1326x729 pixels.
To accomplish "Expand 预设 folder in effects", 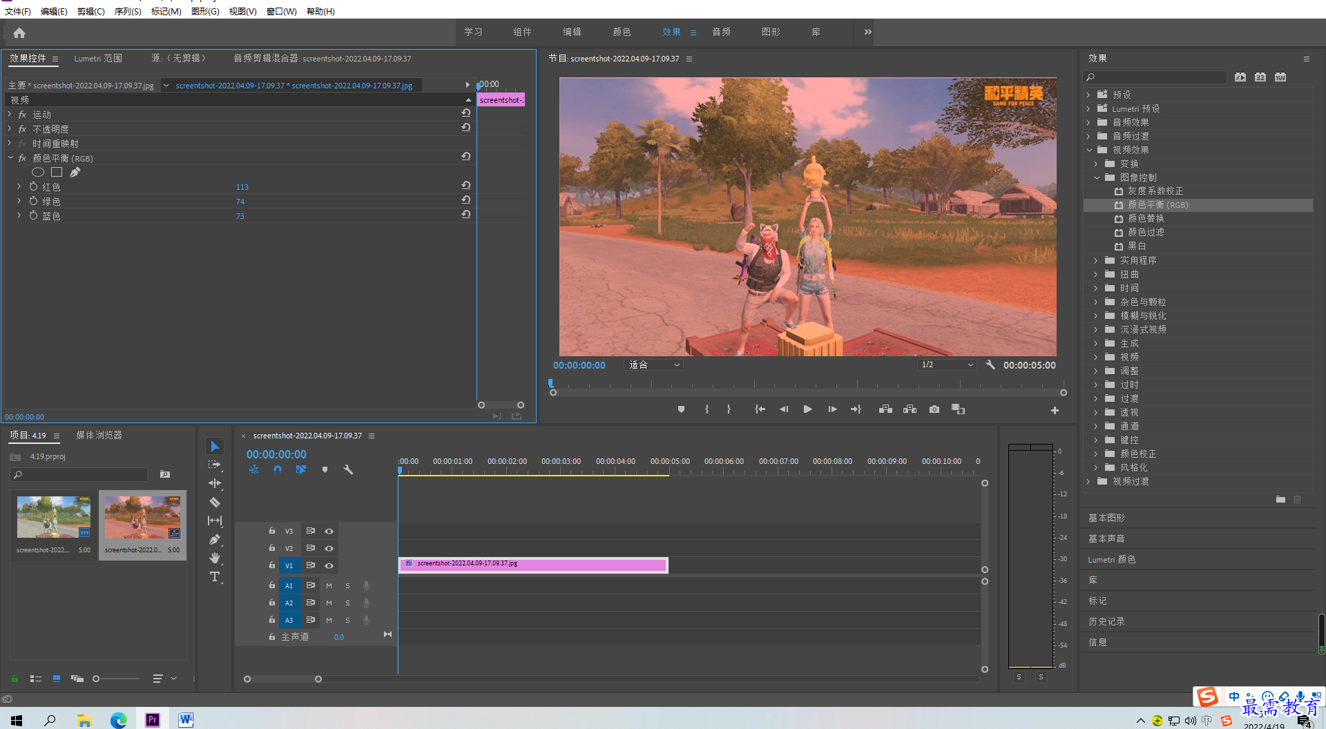I will [1088, 95].
